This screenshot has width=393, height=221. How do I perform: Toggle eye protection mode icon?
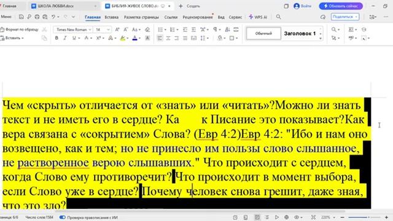[x=297, y=217]
